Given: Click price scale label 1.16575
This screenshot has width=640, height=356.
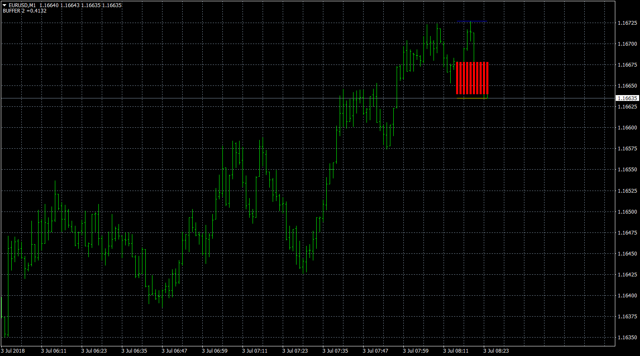Looking at the screenshot, I should [x=627, y=149].
